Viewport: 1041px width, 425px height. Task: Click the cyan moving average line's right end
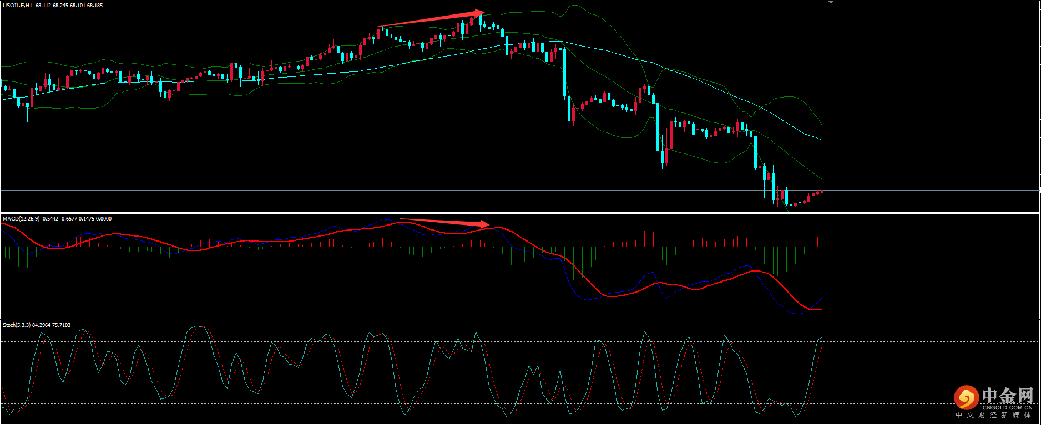821,140
